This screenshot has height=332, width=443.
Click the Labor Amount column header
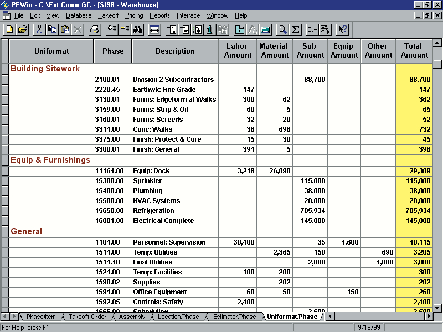238,51
